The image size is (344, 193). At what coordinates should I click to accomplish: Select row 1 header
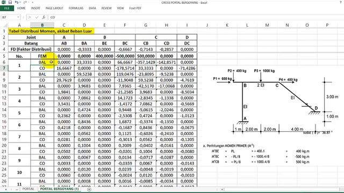pyautogui.click(x=4, y=31)
